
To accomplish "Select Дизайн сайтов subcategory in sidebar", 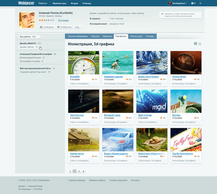I will point(27,47).
